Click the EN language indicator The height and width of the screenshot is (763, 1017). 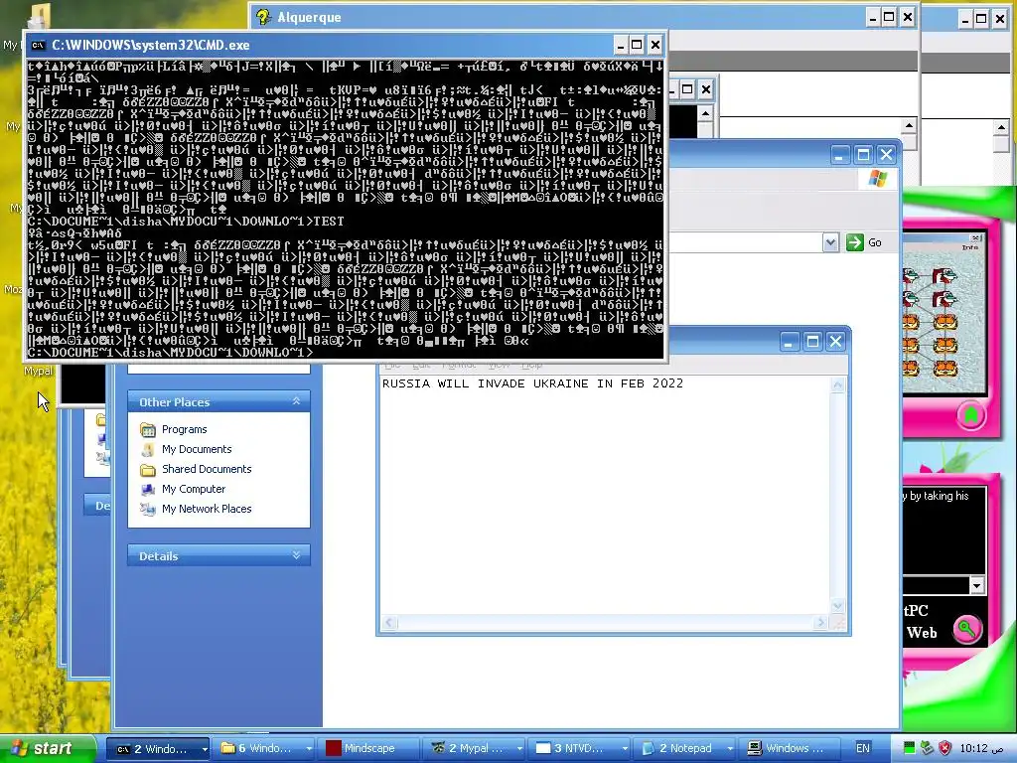pyautogui.click(x=863, y=748)
